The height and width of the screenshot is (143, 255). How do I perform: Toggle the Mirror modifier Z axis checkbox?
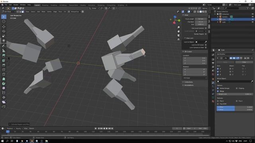218,74
